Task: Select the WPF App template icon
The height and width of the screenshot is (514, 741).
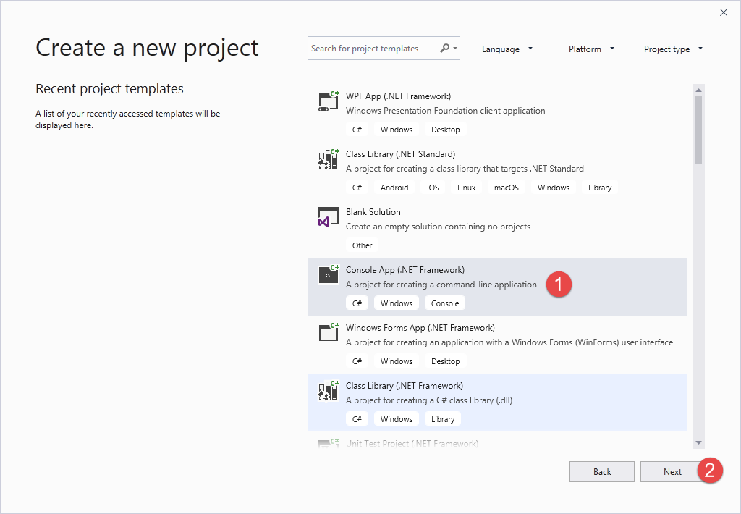Action: (328, 101)
